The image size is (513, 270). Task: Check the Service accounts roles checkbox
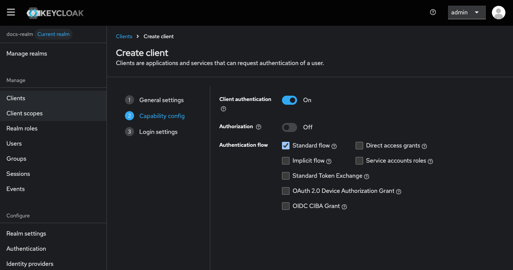359,161
